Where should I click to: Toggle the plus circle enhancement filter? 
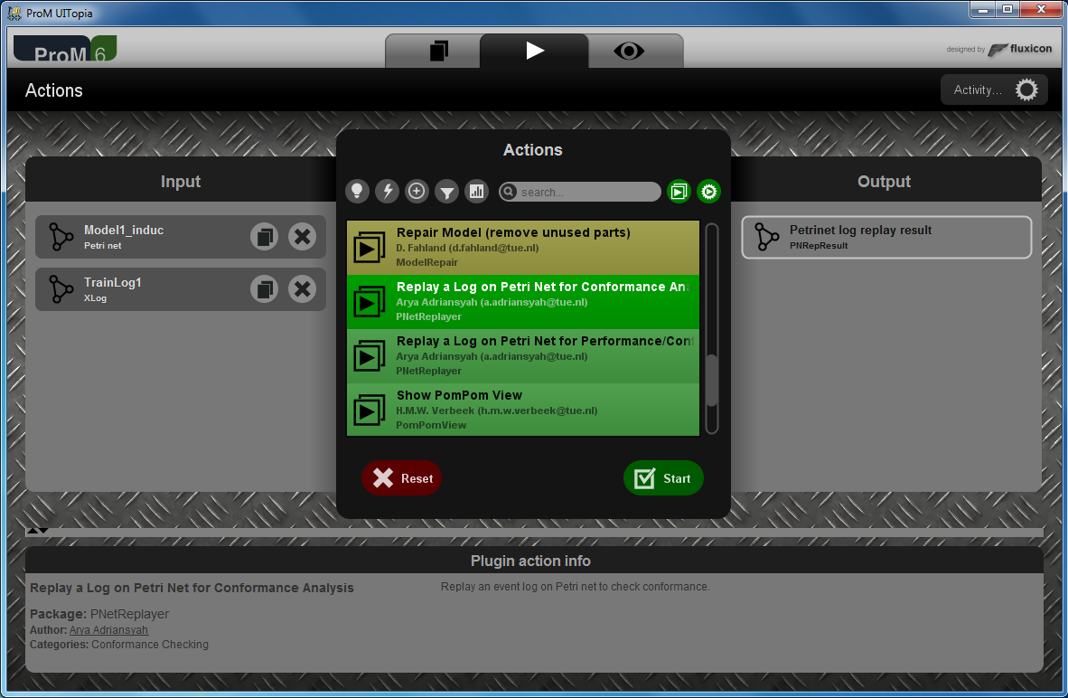417,192
